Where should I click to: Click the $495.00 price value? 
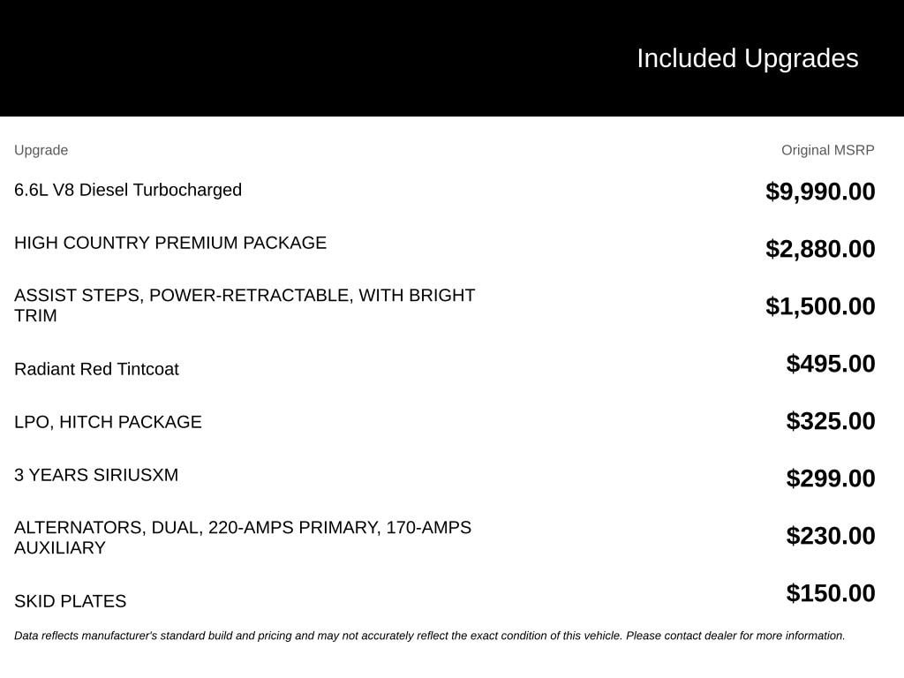(x=830, y=363)
